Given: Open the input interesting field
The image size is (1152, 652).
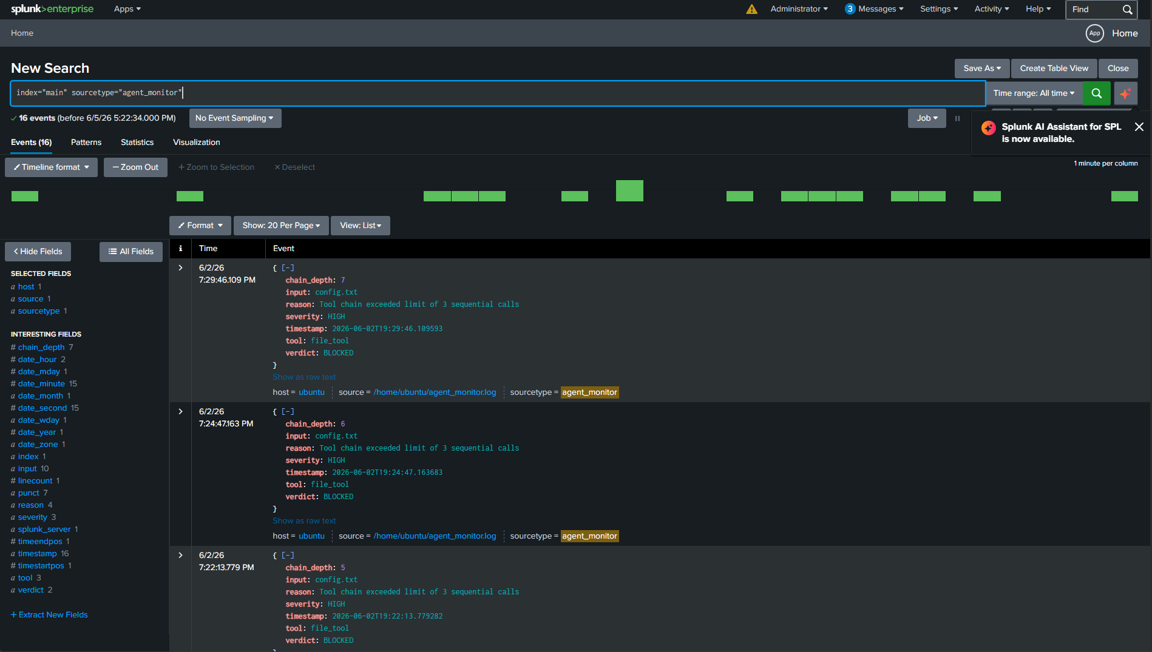Looking at the screenshot, I should pyautogui.click(x=27, y=469).
